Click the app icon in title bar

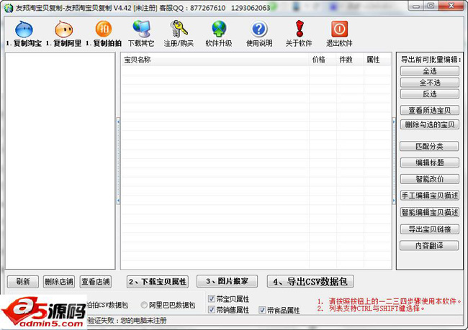point(9,8)
